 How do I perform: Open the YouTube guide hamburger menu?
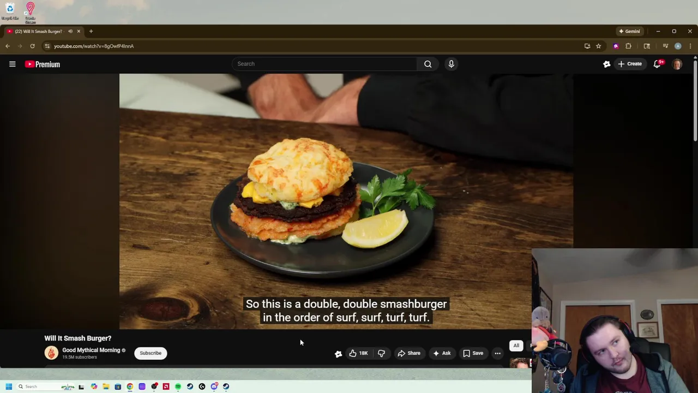coord(12,64)
